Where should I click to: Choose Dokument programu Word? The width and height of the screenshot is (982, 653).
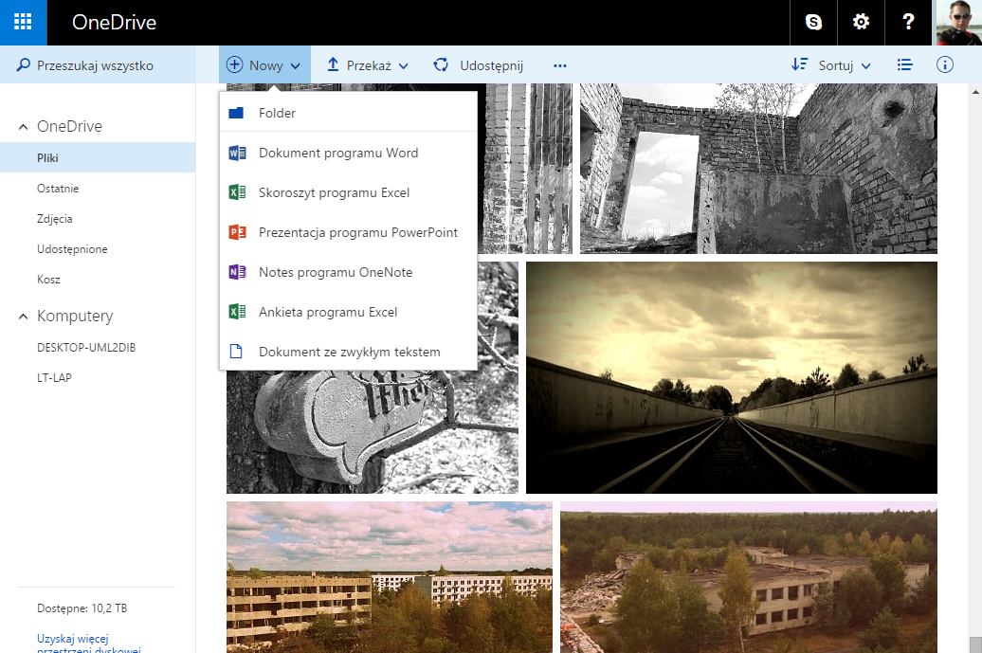[x=337, y=153]
